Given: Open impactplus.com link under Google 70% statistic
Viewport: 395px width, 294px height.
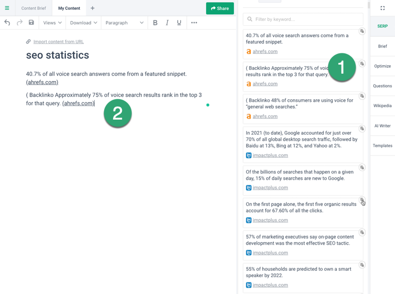Looking at the screenshot, I should click(x=270, y=155).
